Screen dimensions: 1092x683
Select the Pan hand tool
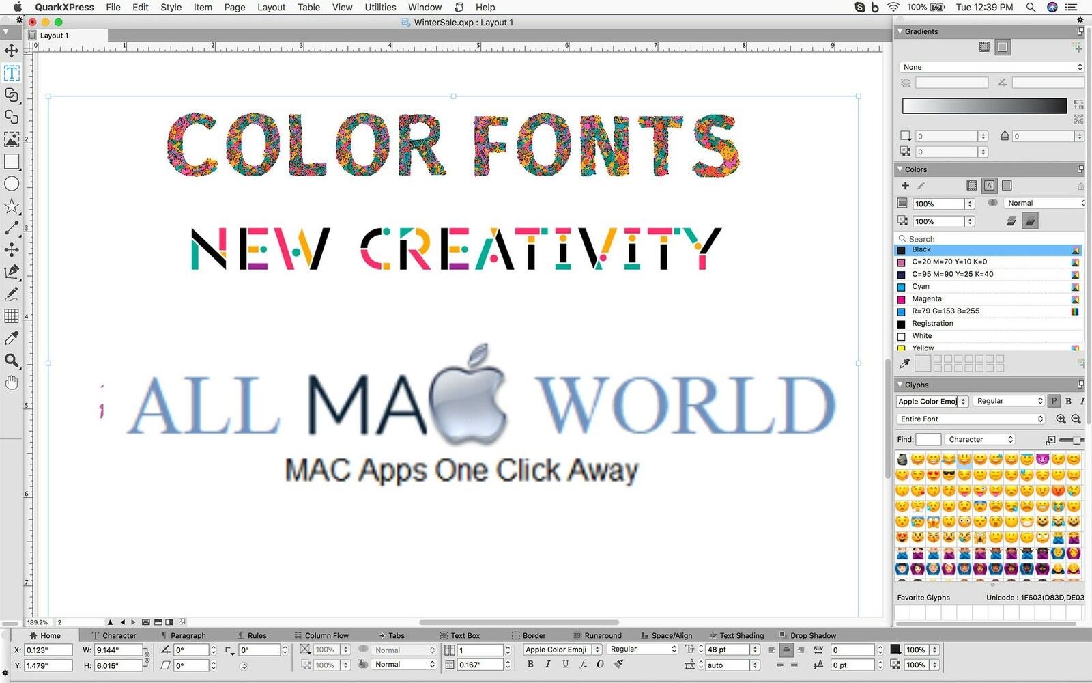pos(12,382)
